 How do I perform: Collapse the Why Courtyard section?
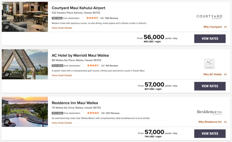pos(225,27)
